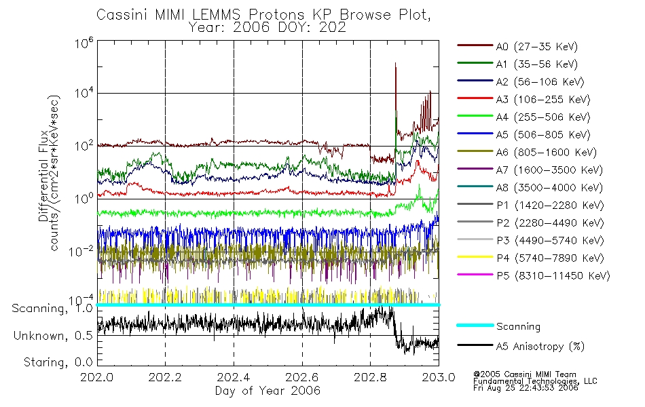Click the purple A7 legend line
Image resolution: width=645 pixels, height=407 pixels.
point(475,168)
